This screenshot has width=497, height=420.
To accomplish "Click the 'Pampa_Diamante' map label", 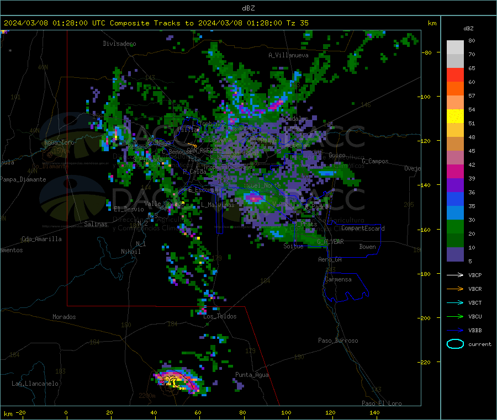I will 23,179.
